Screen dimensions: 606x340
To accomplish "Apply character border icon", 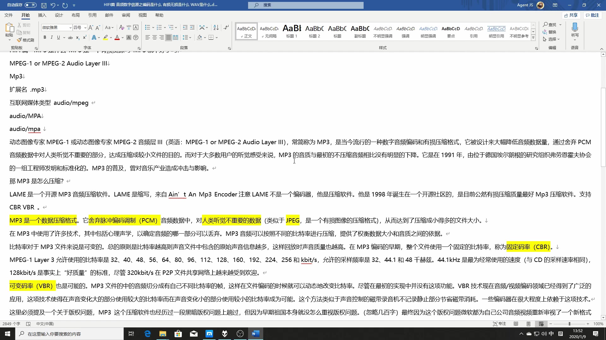I will [136, 28].
